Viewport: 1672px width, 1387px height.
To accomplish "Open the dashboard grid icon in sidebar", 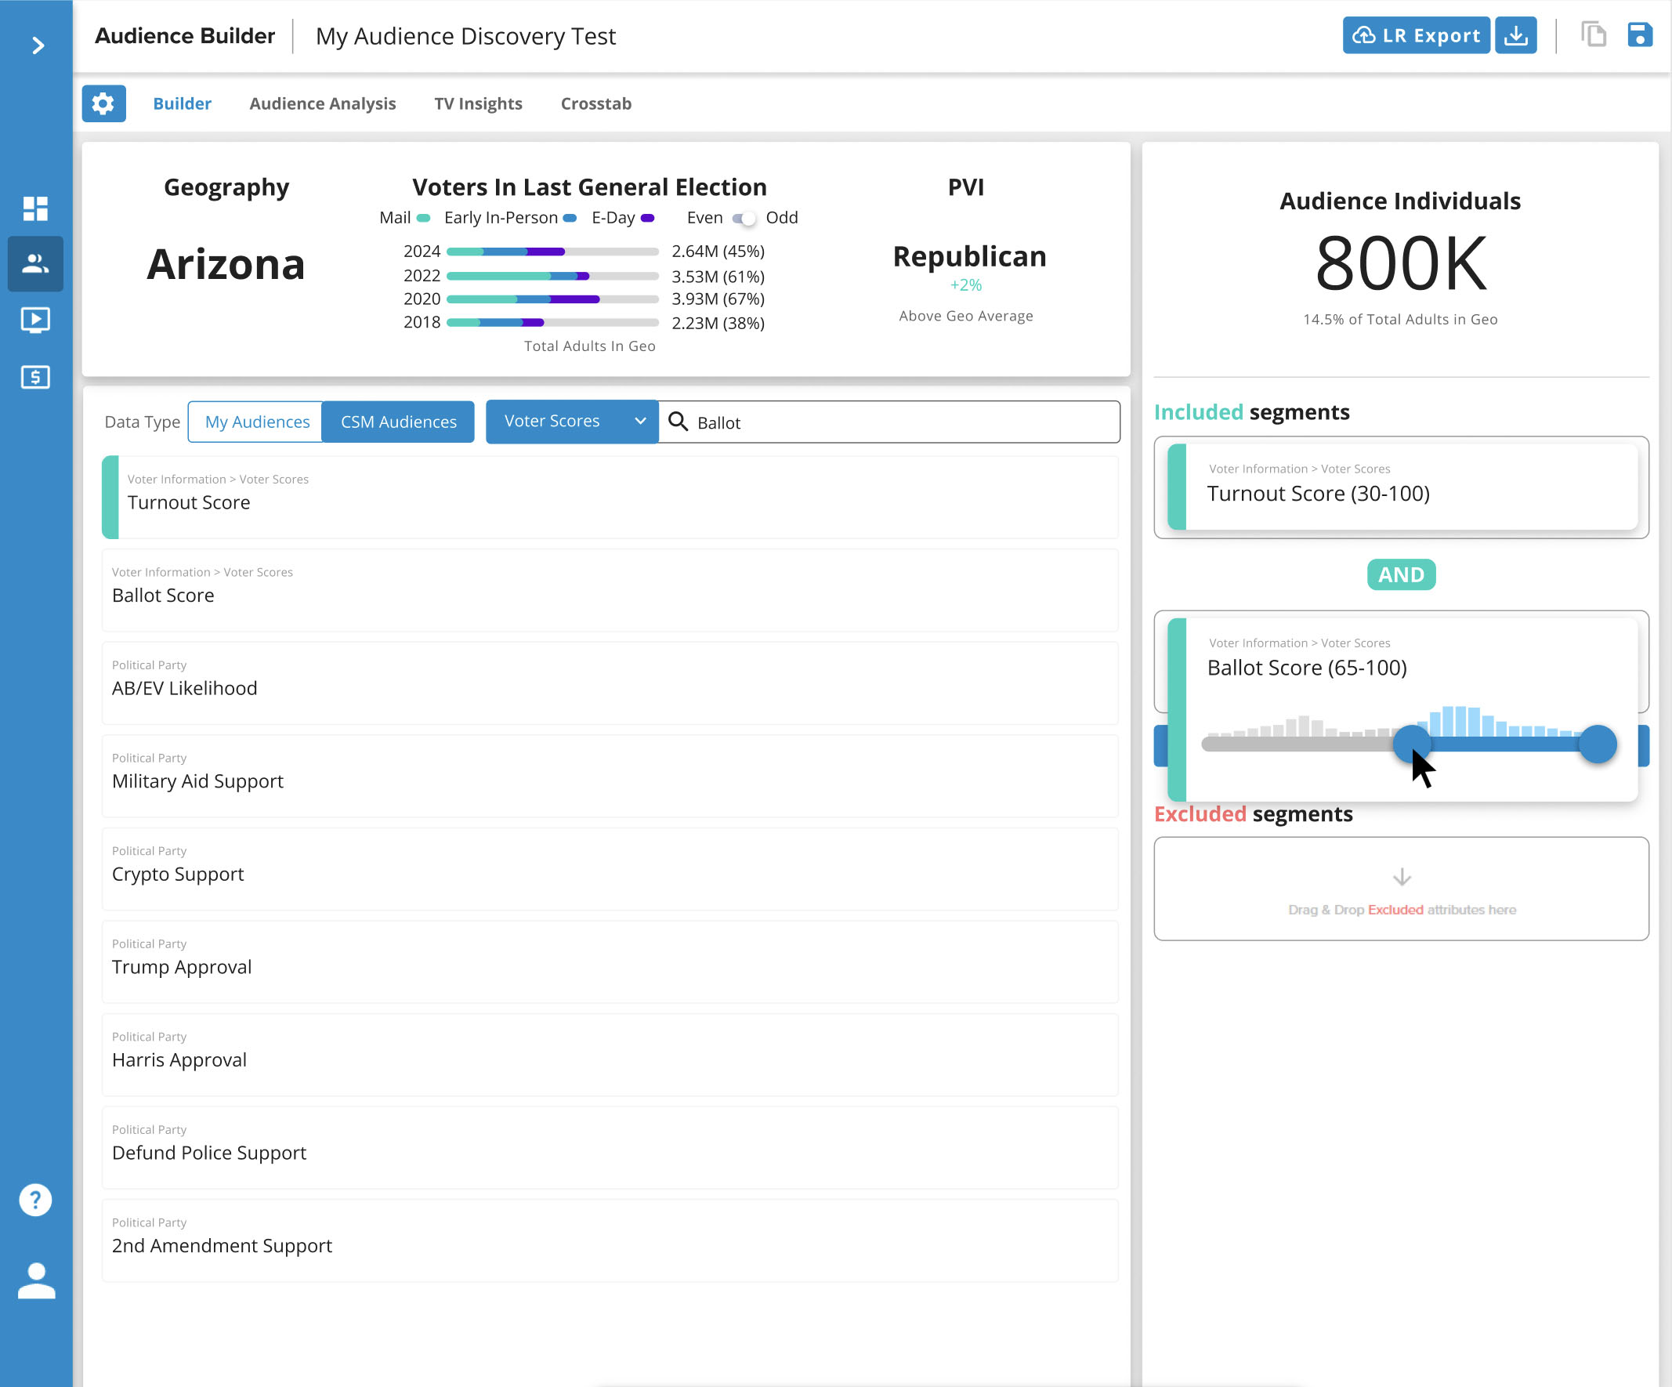I will 35,208.
